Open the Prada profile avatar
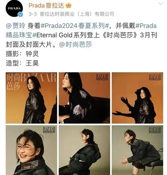The width and height of the screenshot is (167, 175). tap(14, 8)
